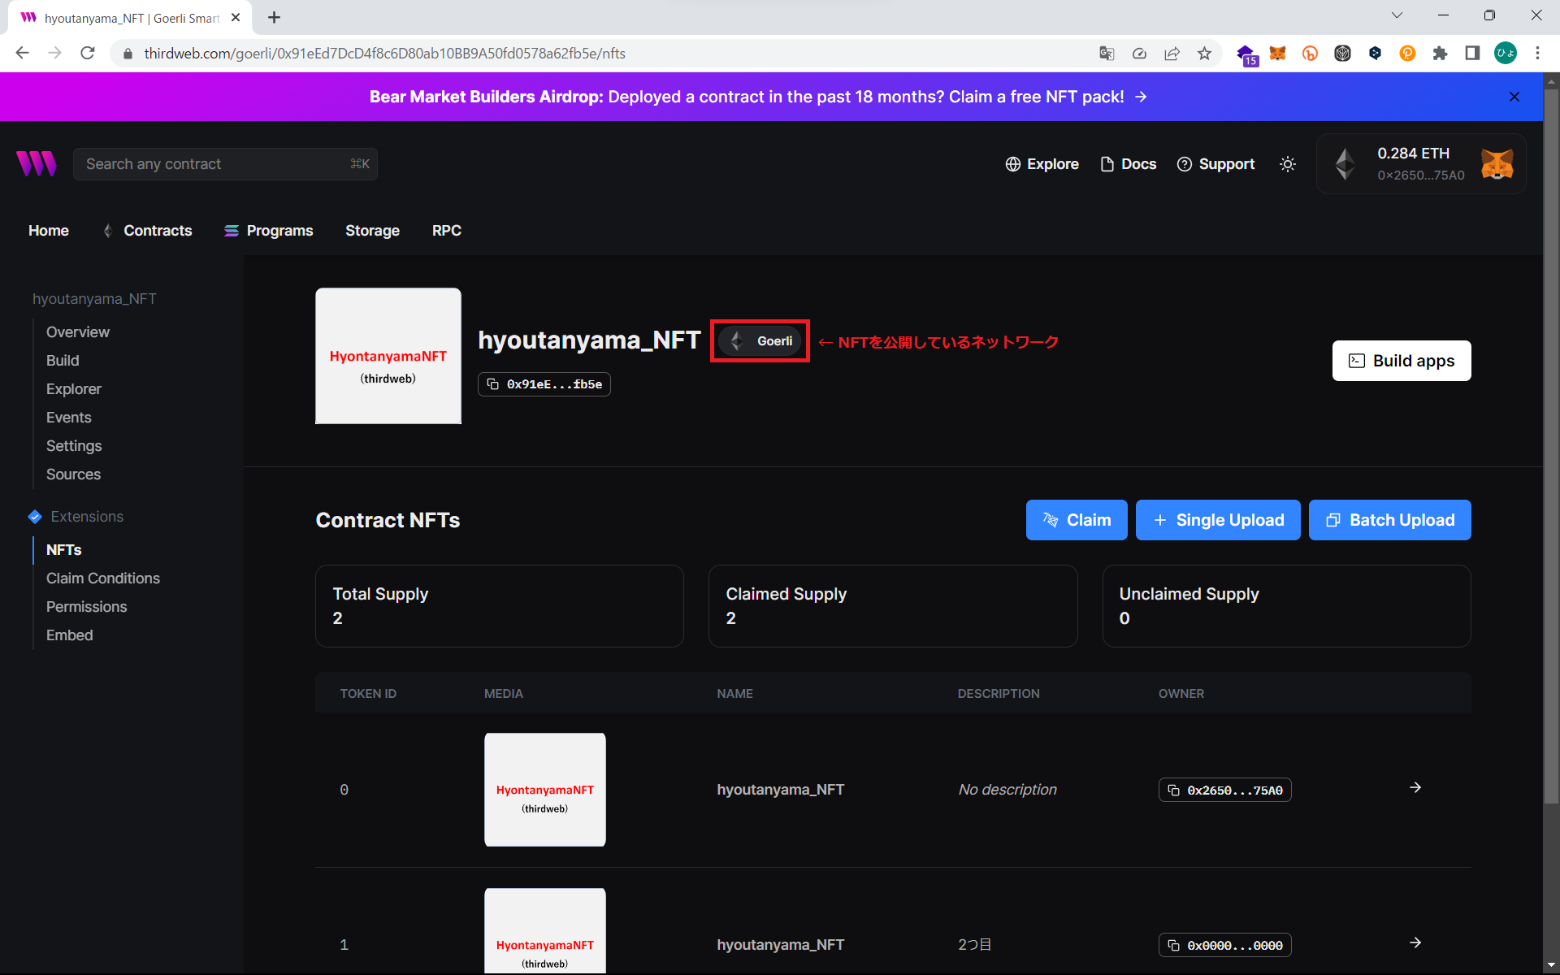Click the thirdweb logo icon
Image resolution: width=1560 pixels, height=975 pixels.
(37, 163)
